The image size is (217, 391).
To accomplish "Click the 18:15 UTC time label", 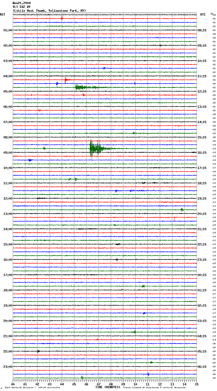I will [202, 183].
